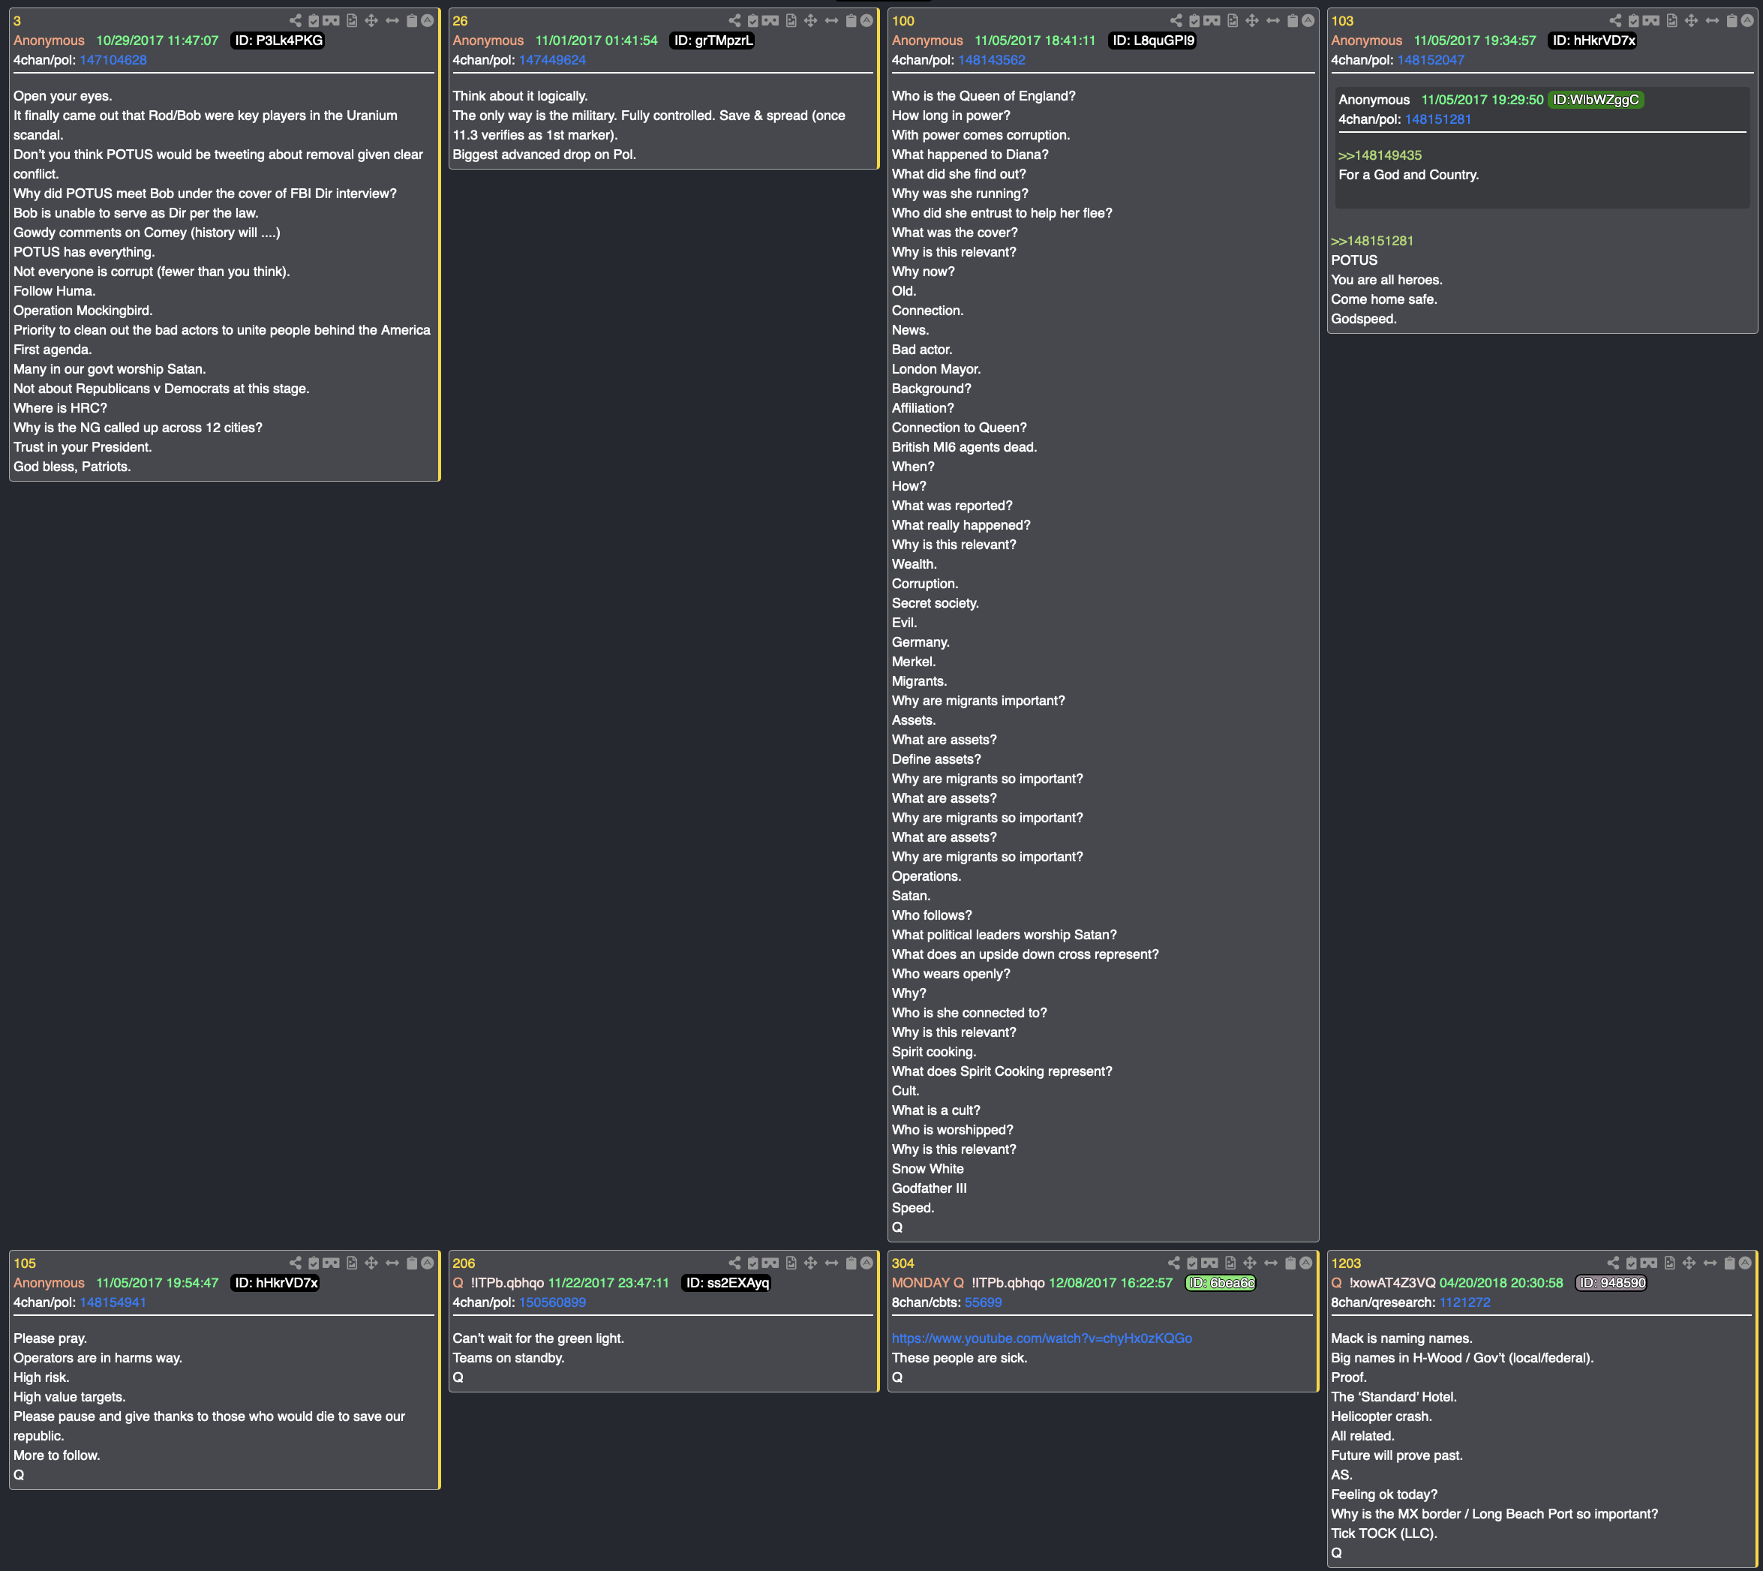
Task: Click image file icon on post 105
Action: click(x=352, y=1263)
